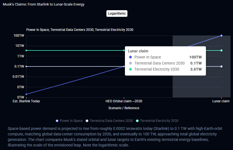Click the HEO Orbital claim ~2030 axis label
Viewport: 233px width, 150px height.
coord(124,101)
